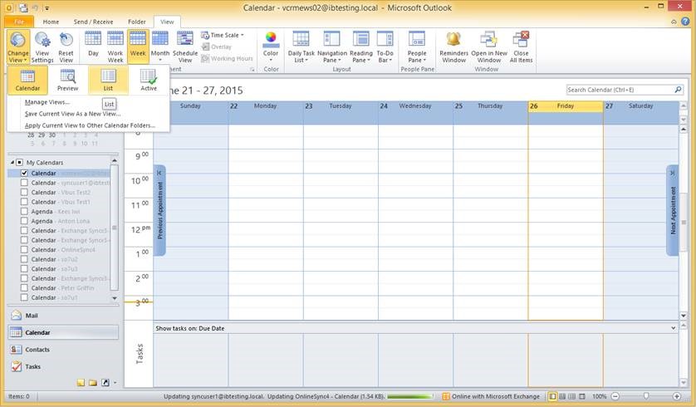Click the 22 Monday day header
The image size is (696, 407).
[266, 106]
